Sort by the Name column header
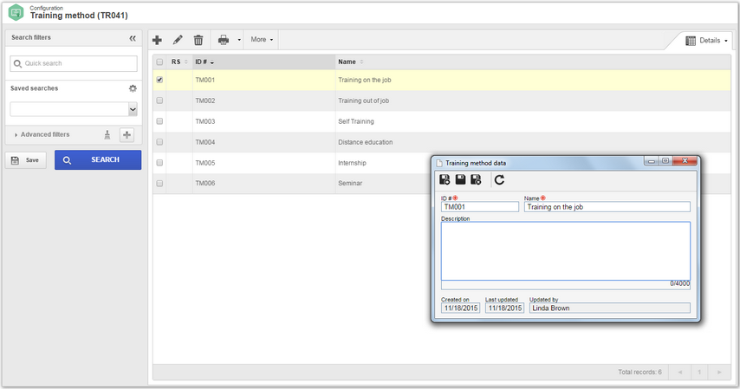 click(533, 62)
